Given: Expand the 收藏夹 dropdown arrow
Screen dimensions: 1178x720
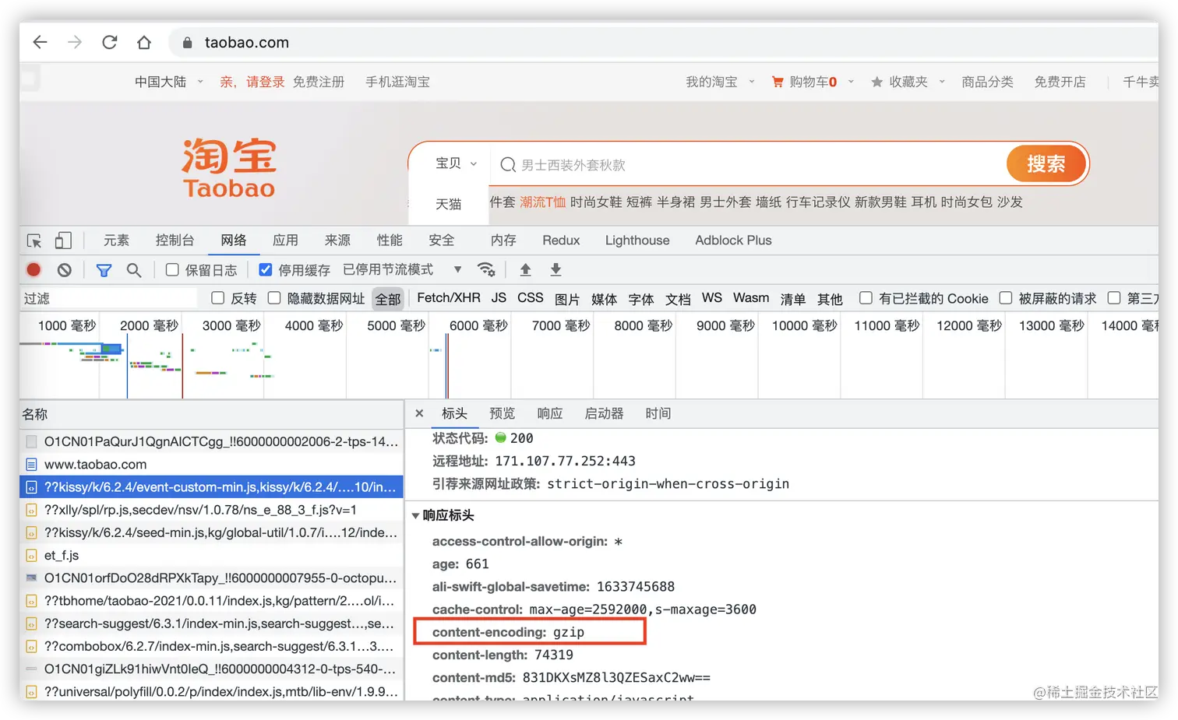Looking at the screenshot, I should 942,82.
